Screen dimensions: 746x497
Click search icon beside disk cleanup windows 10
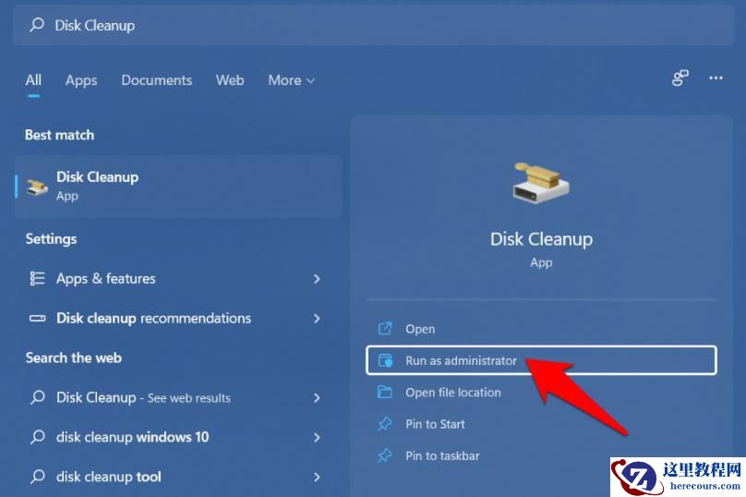coord(37,437)
